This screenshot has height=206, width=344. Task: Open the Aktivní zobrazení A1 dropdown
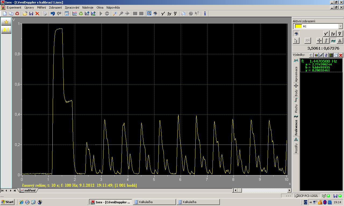[341, 26]
